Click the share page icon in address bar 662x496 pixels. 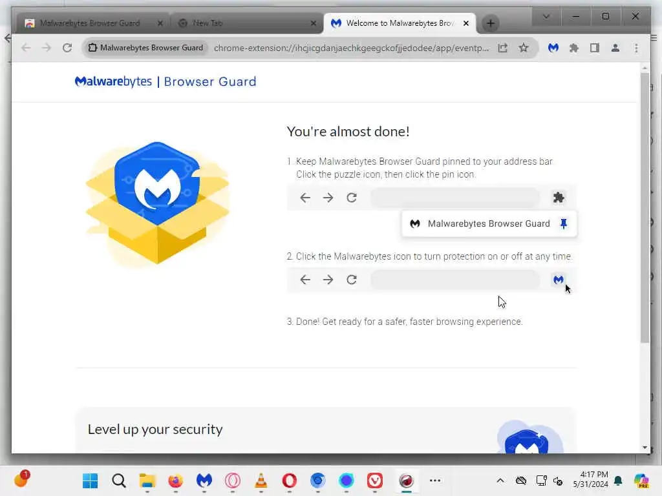pyautogui.click(x=502, y=48)
